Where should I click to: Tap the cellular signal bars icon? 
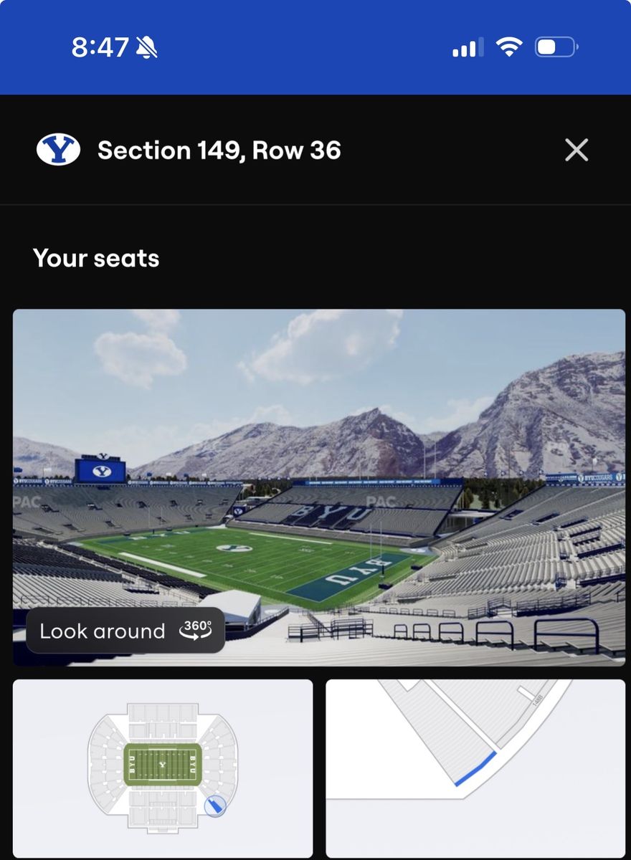pos(468,48)
